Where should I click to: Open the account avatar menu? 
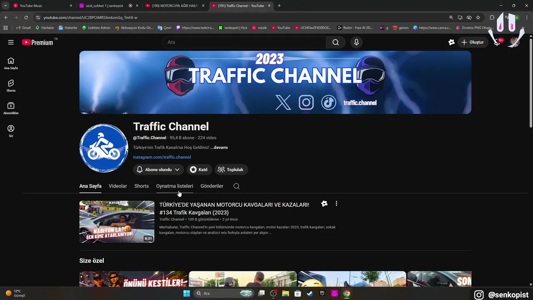click(515, 42)
